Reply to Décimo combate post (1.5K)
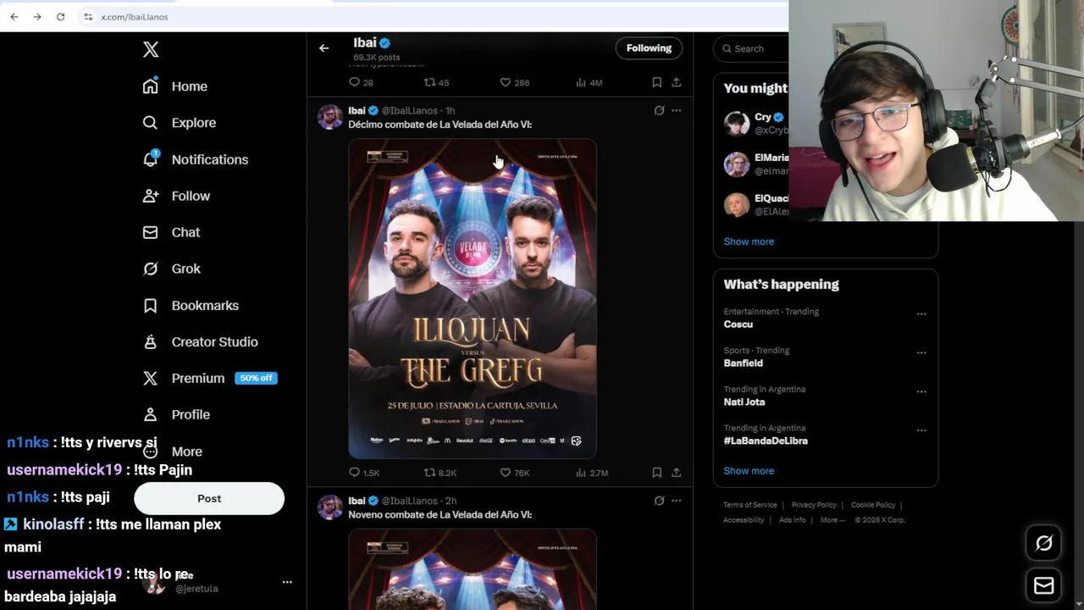1084x610 pixels. pyautogui.click(x=364, y=473)
